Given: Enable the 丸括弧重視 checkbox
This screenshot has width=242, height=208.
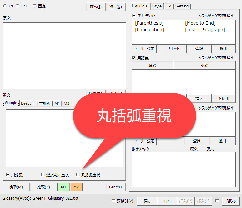Looking at the screenshot, I should tap(78, 175).
